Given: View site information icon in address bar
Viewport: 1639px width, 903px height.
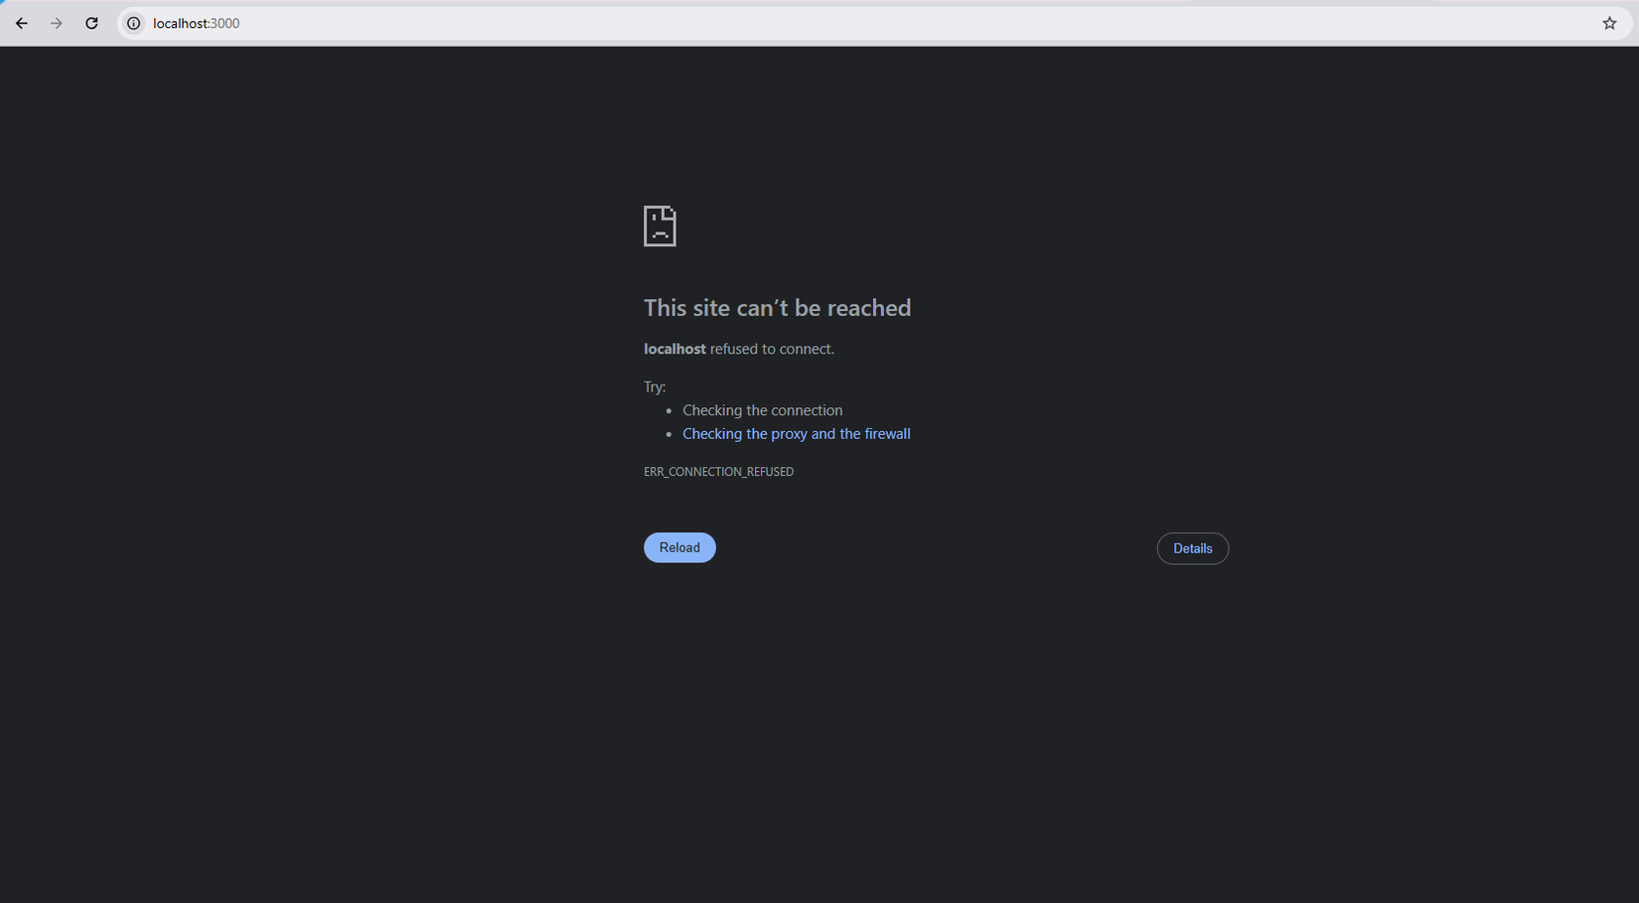Looking at the screenshot, I should coord(133,23).
